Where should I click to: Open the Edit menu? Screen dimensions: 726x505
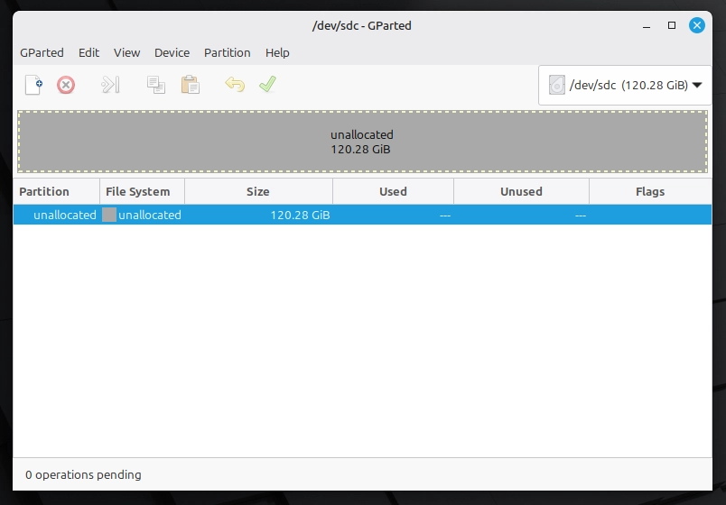click(88, 52)
